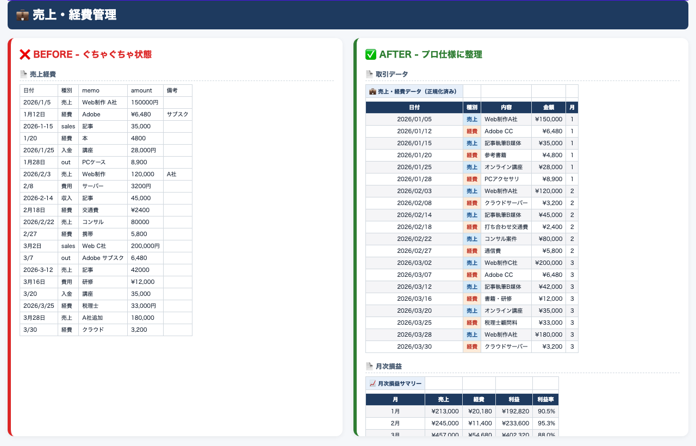
Task: Select the サーバー memo cell
Action: point(103,186)
